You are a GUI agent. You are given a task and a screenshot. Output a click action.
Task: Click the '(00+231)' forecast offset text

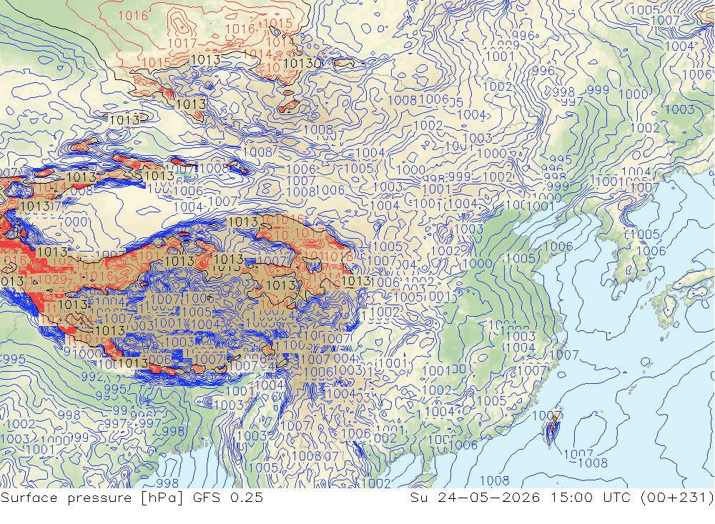(677, 498)
